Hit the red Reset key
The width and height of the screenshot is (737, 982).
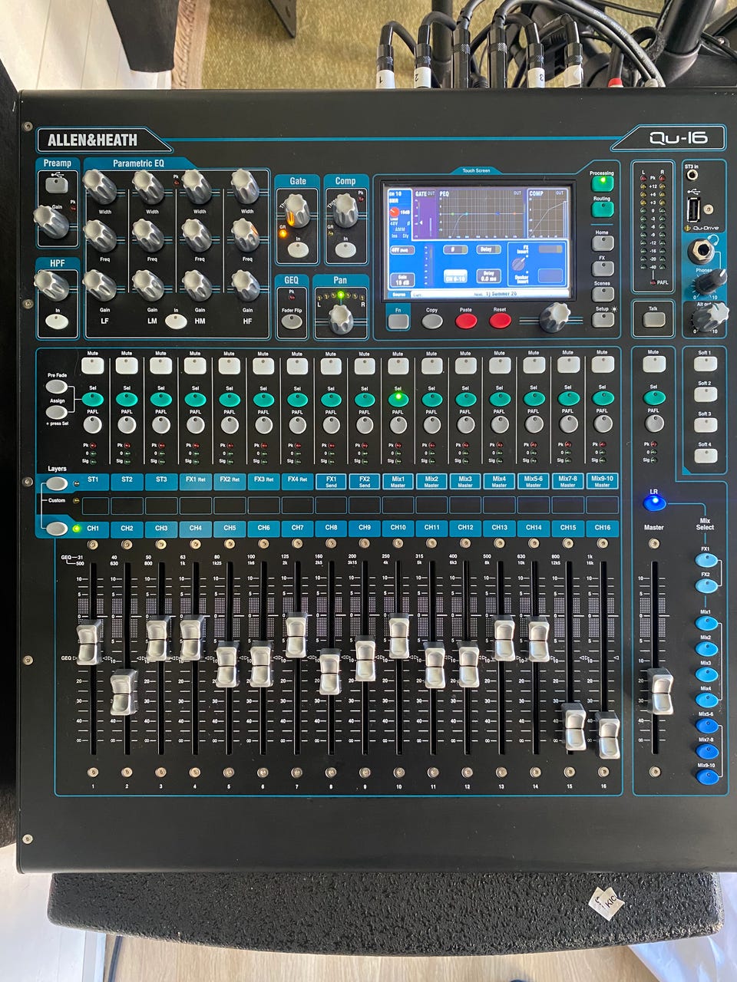[x=500, y=321]
